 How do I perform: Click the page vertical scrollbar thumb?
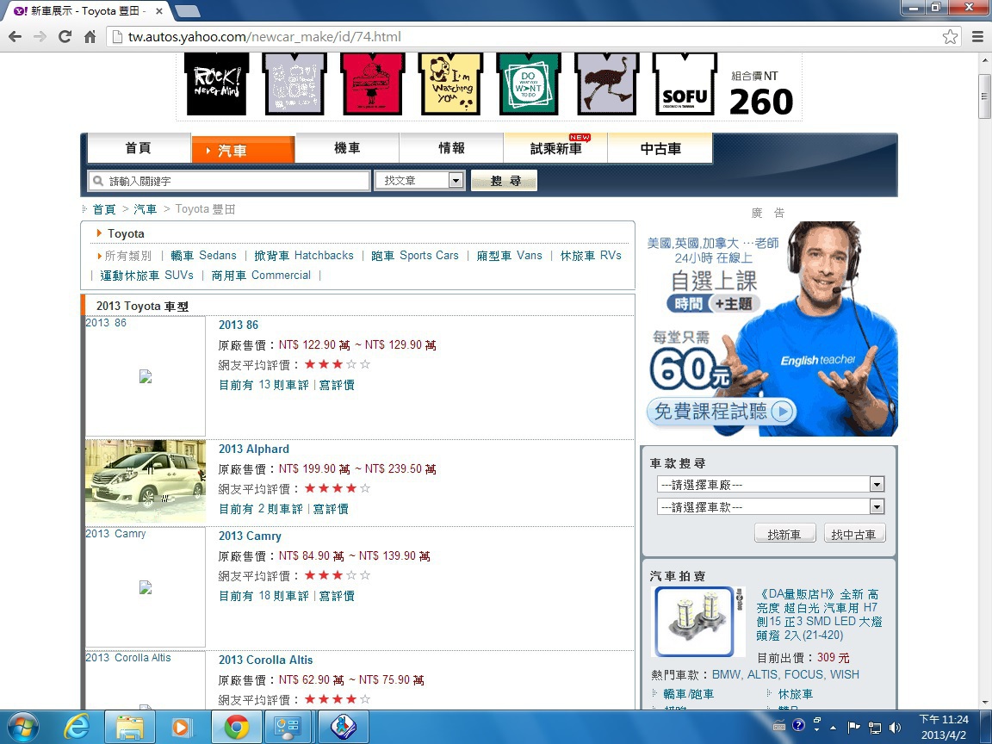pos(983,96)
